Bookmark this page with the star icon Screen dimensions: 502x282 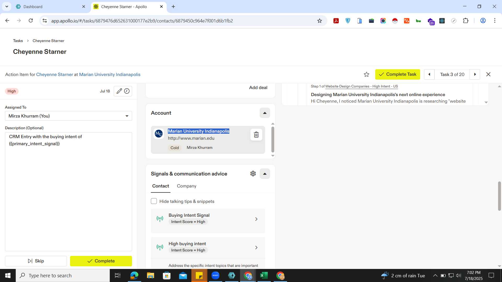[320, 21]
